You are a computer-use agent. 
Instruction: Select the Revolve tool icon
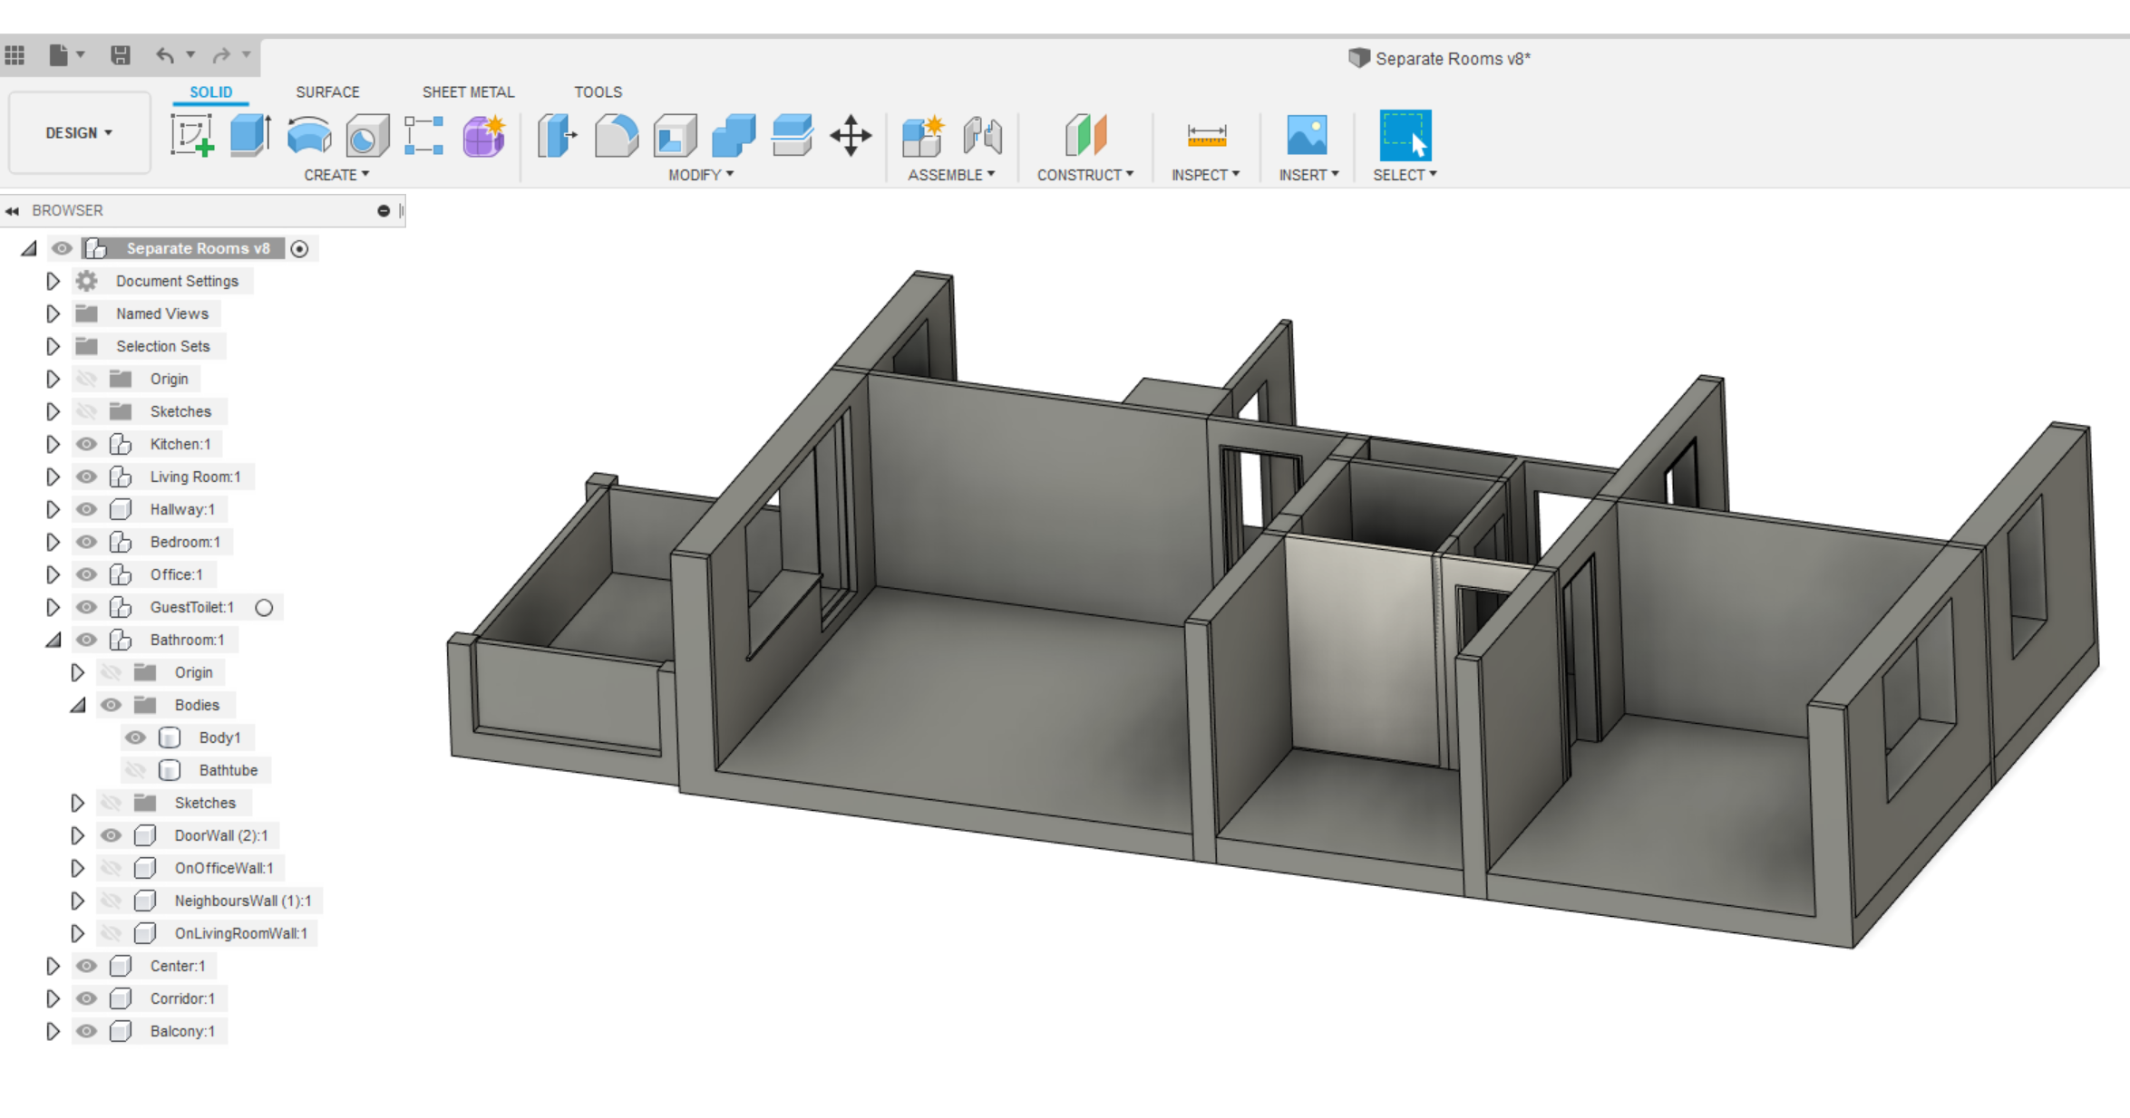pyautogui.click(x=308, y=136)
